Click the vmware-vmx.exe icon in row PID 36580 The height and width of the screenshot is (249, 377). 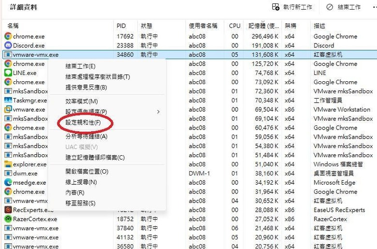8,246
